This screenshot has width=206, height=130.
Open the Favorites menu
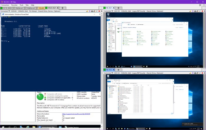[14, 5]
